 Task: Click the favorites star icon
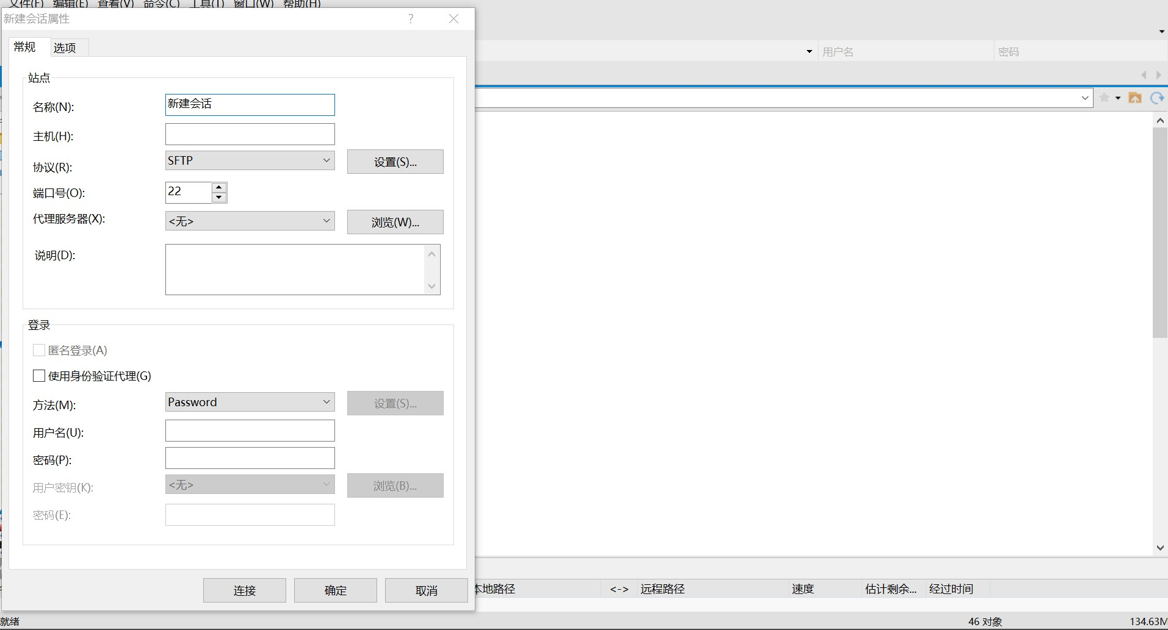pyautogui.click(x=1104, y=98)
